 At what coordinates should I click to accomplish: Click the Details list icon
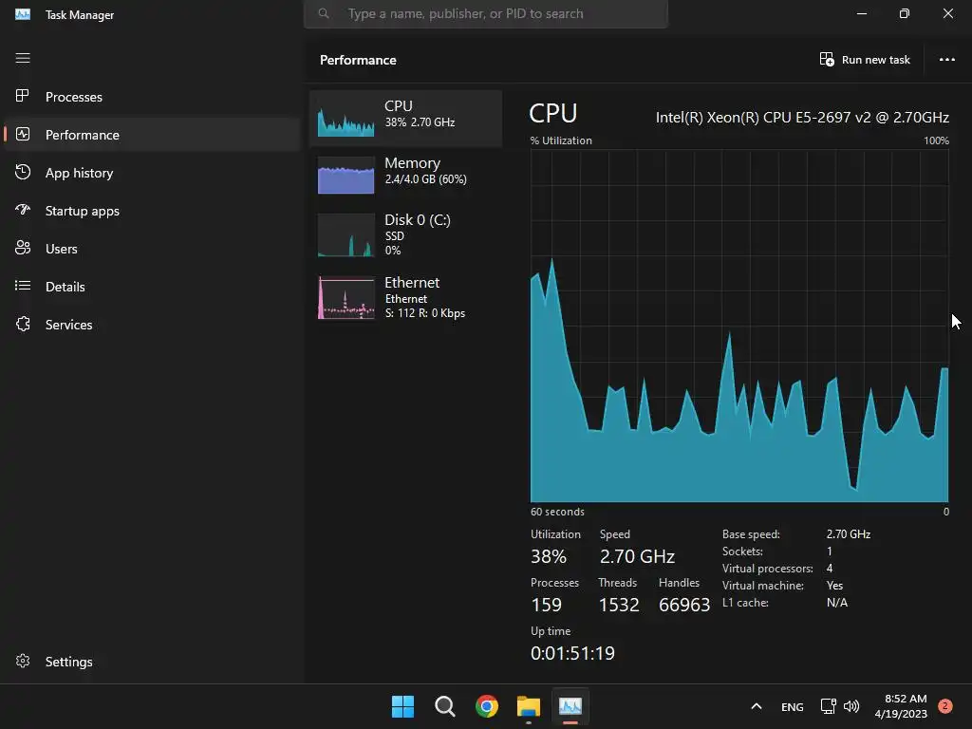tap(23, 286)
